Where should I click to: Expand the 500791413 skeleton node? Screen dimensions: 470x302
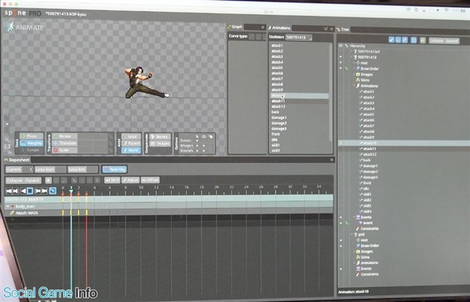coord(352,57)
